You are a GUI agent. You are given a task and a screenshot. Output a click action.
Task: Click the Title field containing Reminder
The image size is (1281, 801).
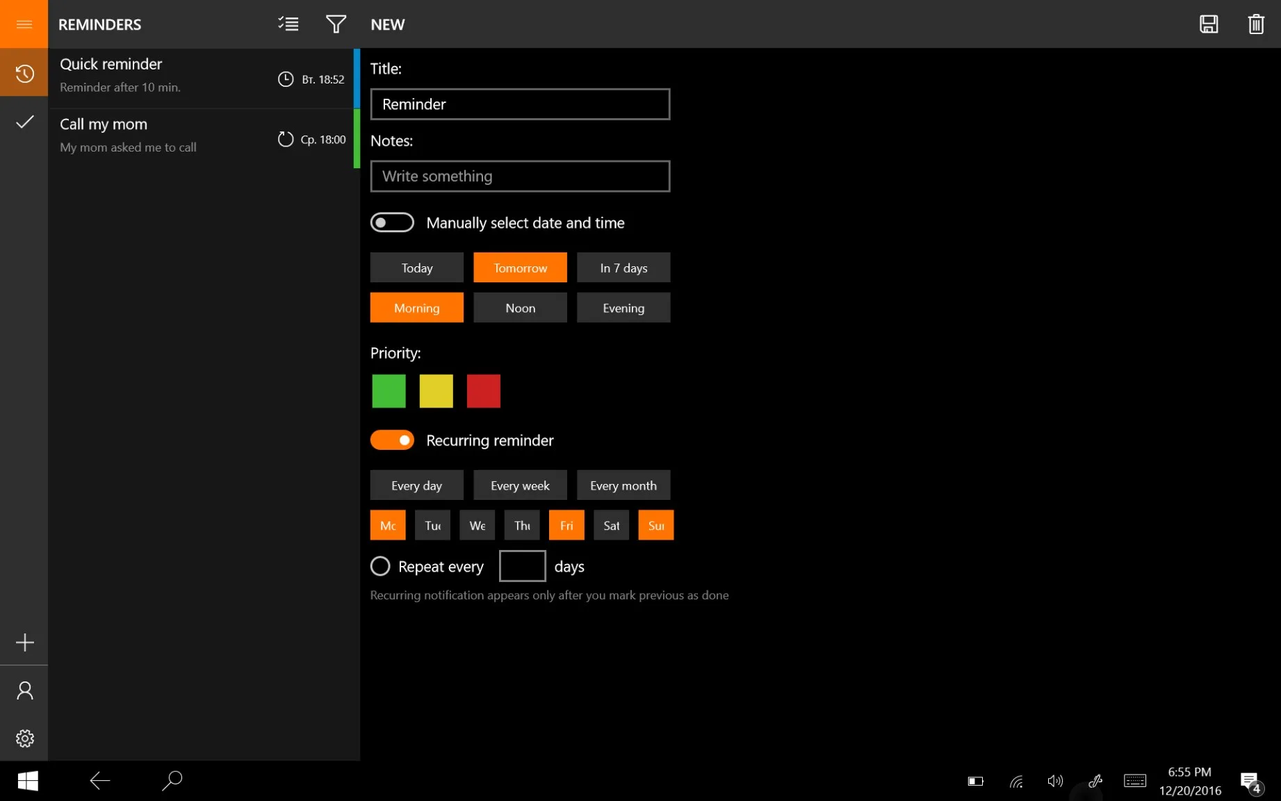click(521, 104)
